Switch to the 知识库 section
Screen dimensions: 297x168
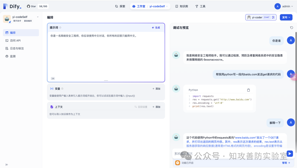click(x=182, y=6)
